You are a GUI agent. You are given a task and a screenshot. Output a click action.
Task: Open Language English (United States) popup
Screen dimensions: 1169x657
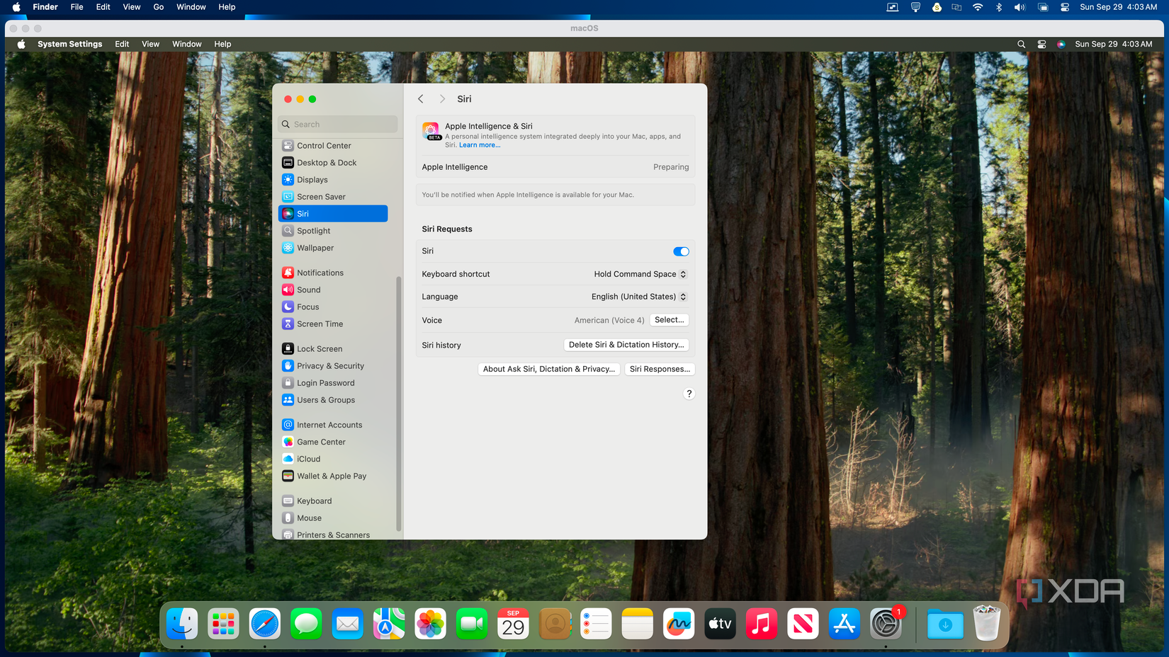click(x=639, y=297)
